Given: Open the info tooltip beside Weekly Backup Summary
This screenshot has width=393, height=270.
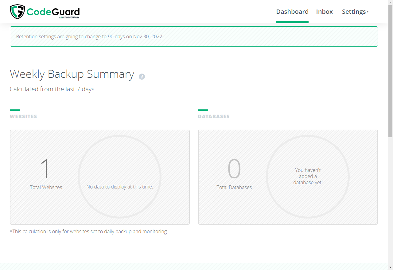Looking at the screenshot, I should click(x=142, y=76).
